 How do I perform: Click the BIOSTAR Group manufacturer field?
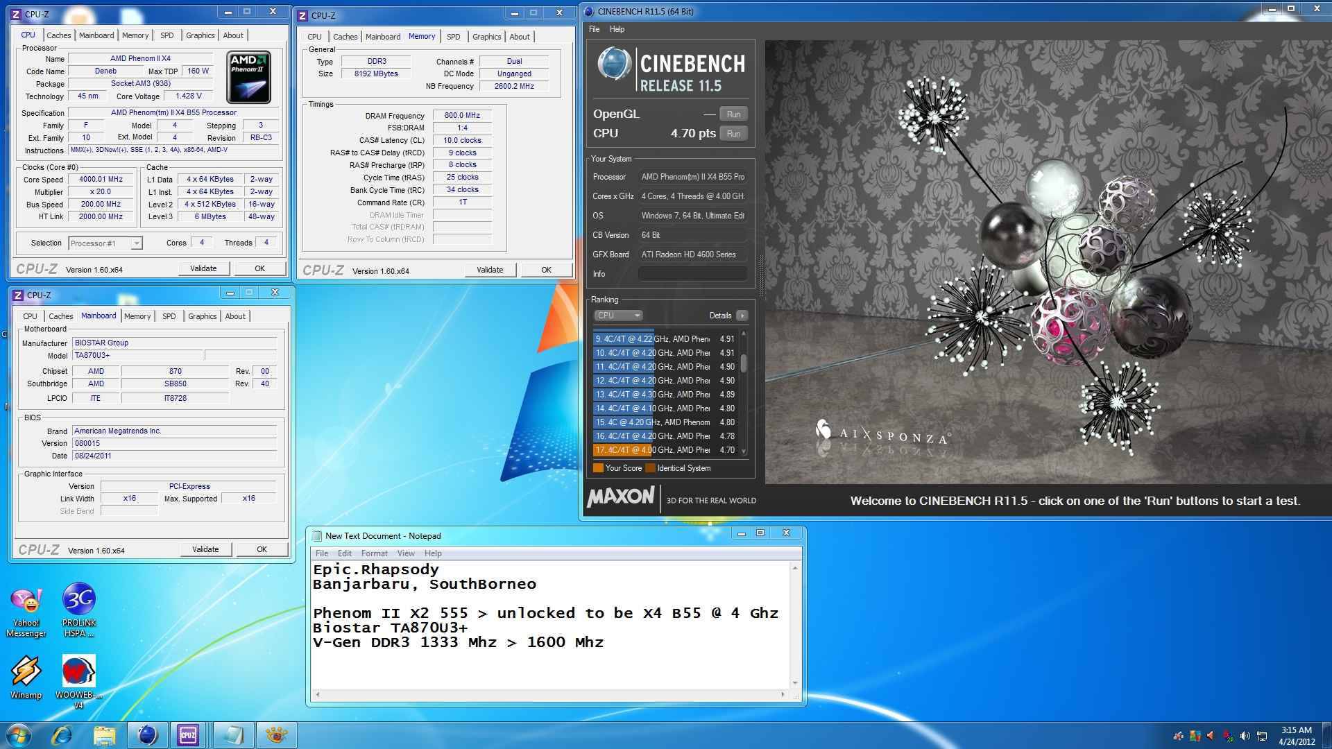pos(175,343)
